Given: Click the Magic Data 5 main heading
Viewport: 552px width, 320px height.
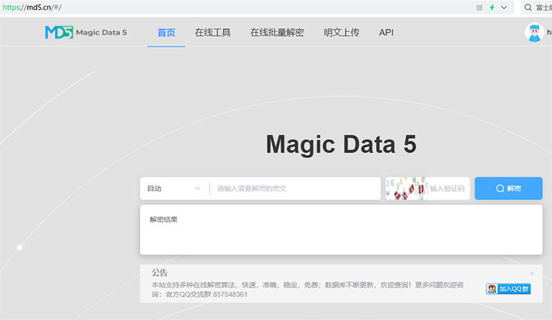Looking at the screenshot, I should point(341,144).
